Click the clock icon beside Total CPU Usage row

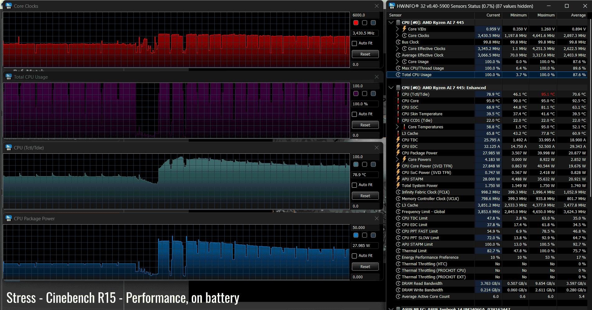click(x=398, y=75)
